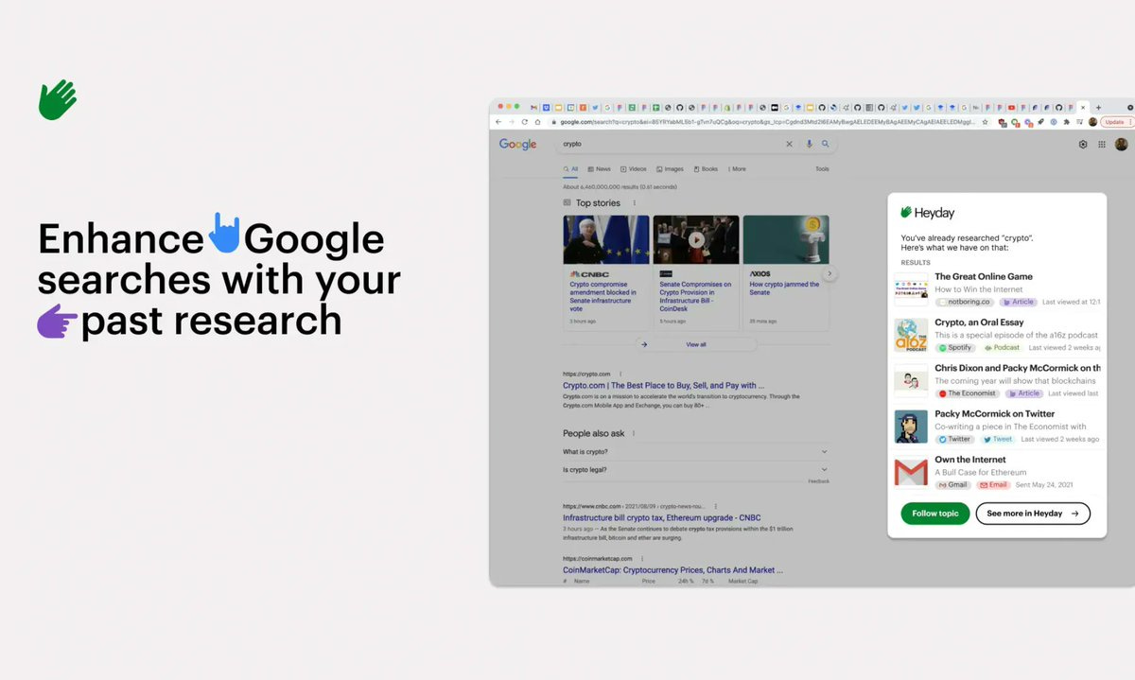Click the Email type tag
This screenshot has width=1135, height=680.
pos(993,484)
